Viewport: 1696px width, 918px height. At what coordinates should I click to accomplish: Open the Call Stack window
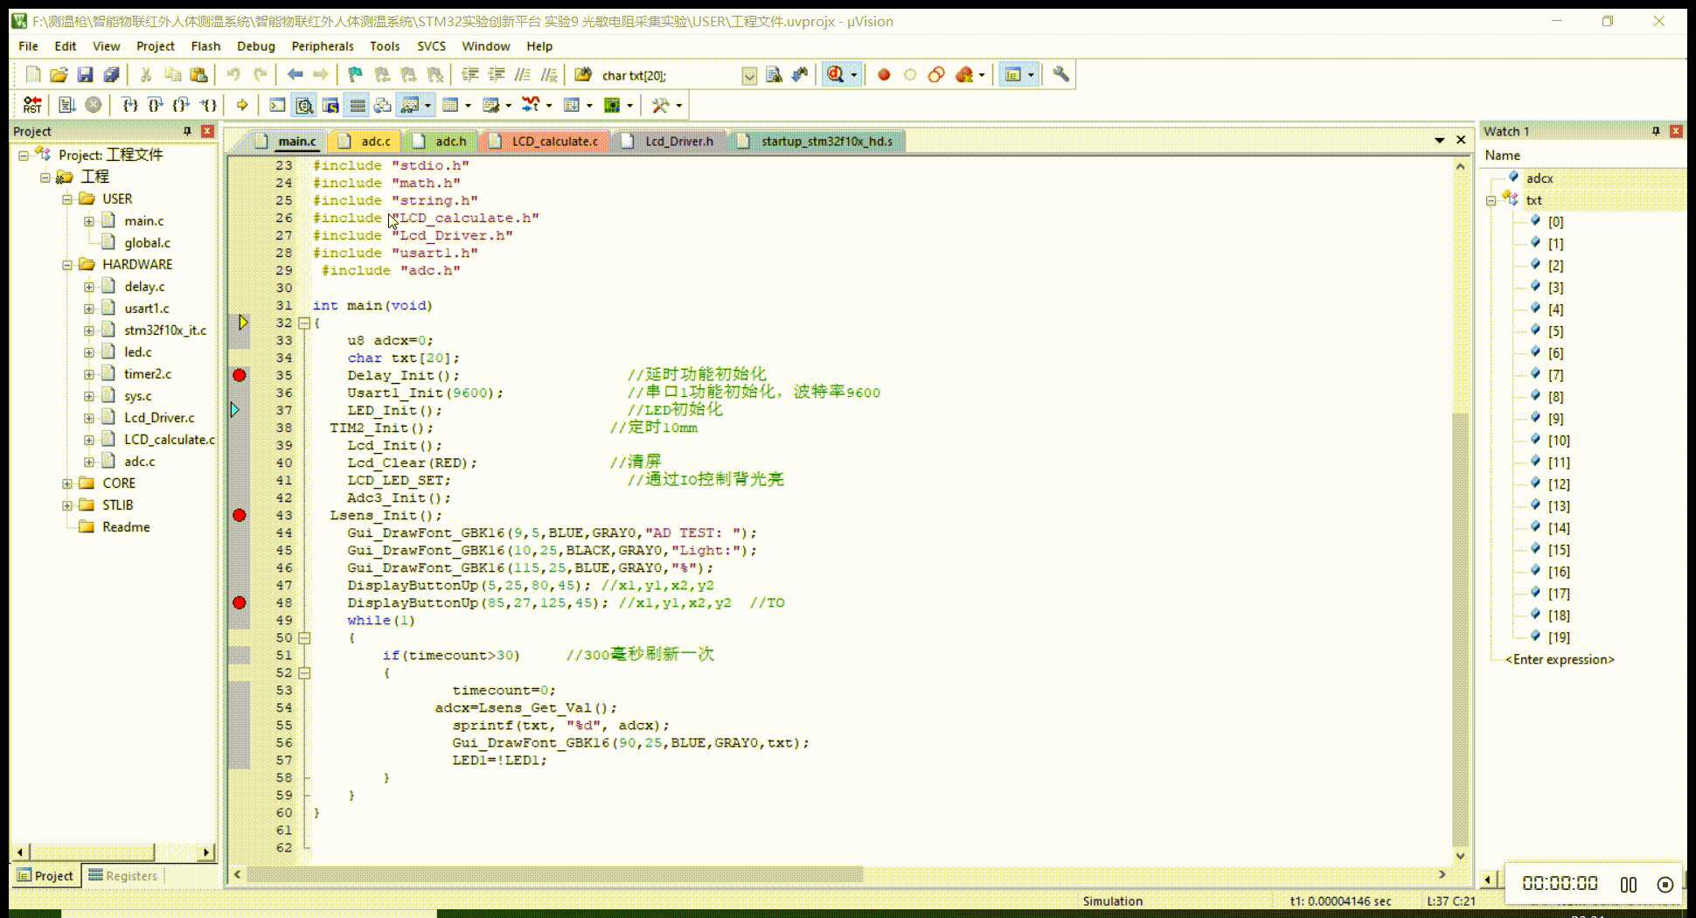pyautogui.click(x=383, y=105)
